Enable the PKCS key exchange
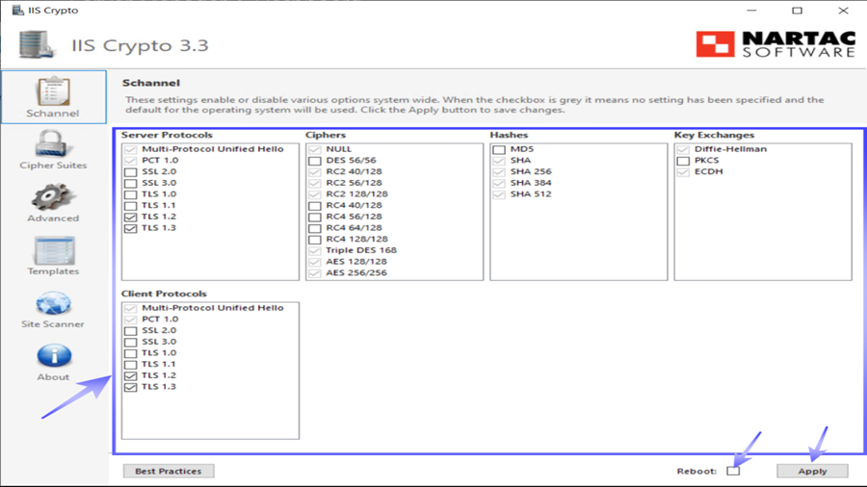867x487 pixels. (x=683, y=160)
